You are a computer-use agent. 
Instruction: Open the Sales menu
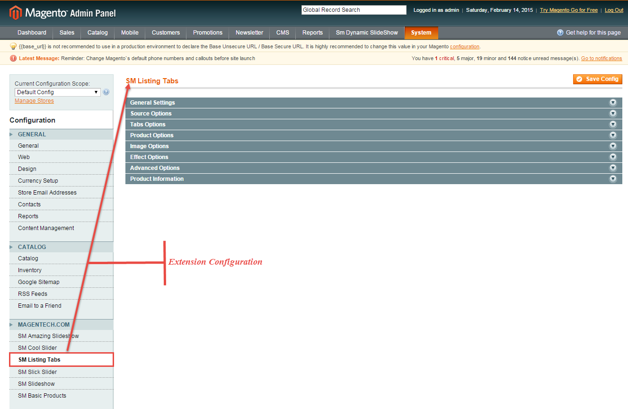(67, 33)
